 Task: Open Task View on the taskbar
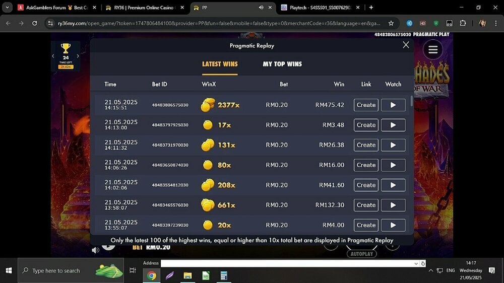(133, 270)
